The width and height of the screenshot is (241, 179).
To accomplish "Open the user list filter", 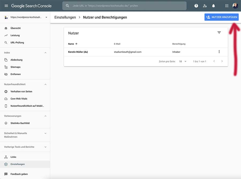I will pos(219,32).
